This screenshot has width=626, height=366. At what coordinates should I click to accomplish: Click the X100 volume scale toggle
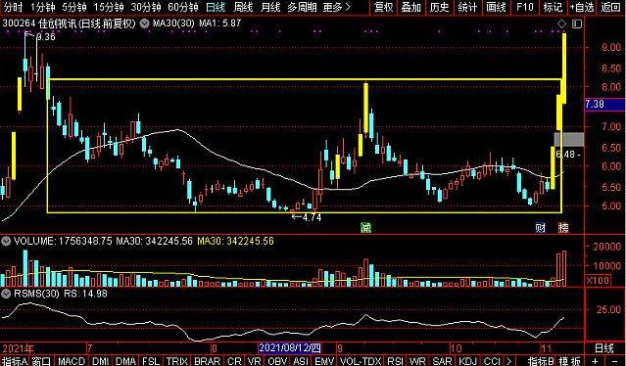[x=598, y=280]
